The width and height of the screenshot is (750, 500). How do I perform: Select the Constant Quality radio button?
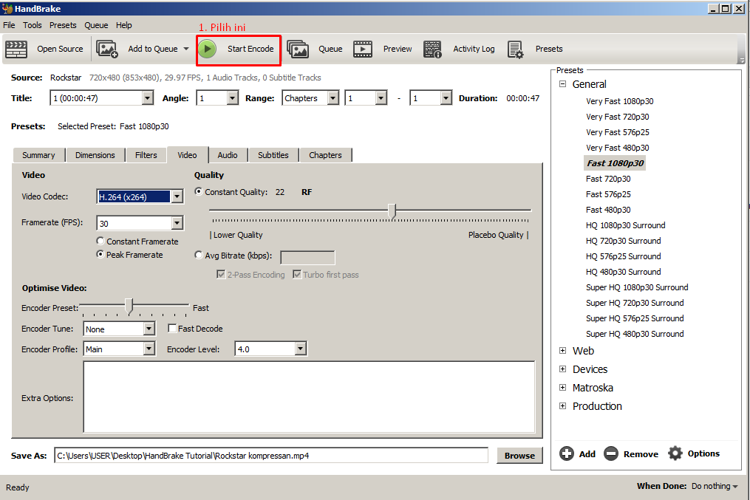(x=199, y=191)
